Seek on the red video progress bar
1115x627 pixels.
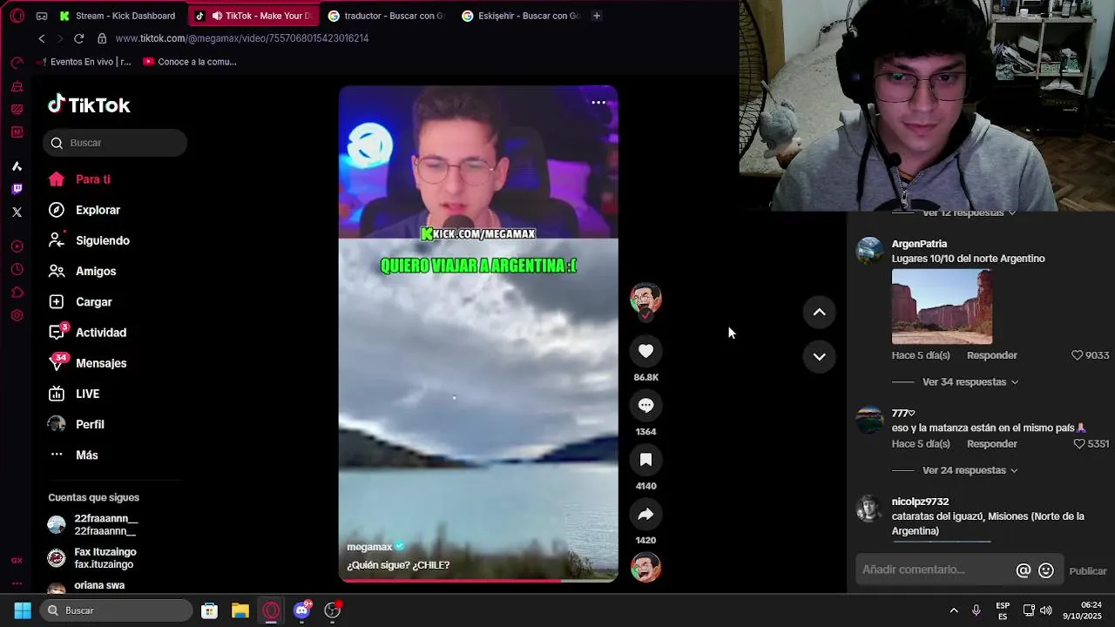click(478, 580)
